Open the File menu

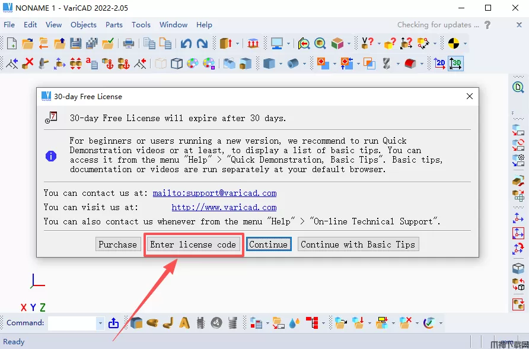pyautogui.click(x=9, y=25)
